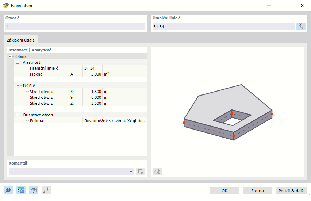Click the Rovnoběžně s rovinou XY value
This screenshot has height=201, width=311.
coord(115,121)
